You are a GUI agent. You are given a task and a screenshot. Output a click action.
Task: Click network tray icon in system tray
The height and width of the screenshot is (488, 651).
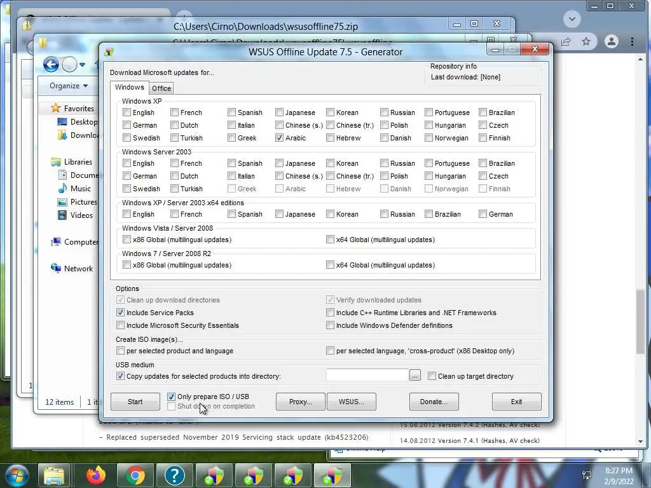click(x=587, y=475)
